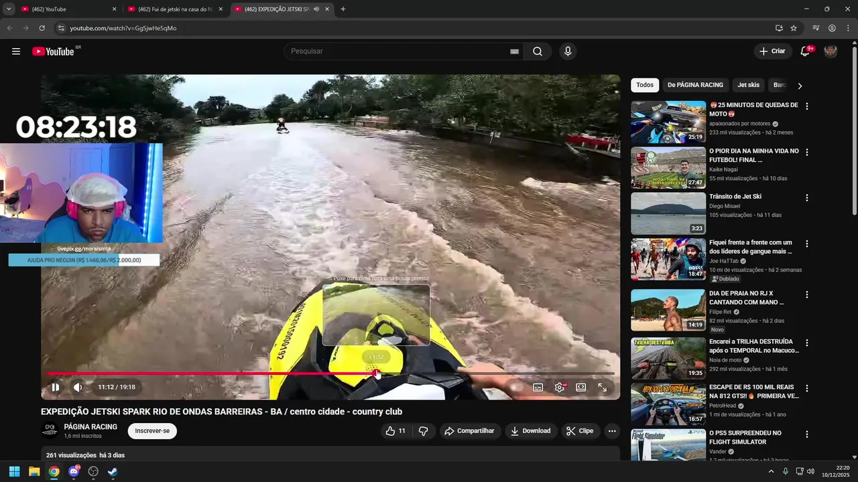
Task: Reload the page
Action: click(x=42, y=28)
